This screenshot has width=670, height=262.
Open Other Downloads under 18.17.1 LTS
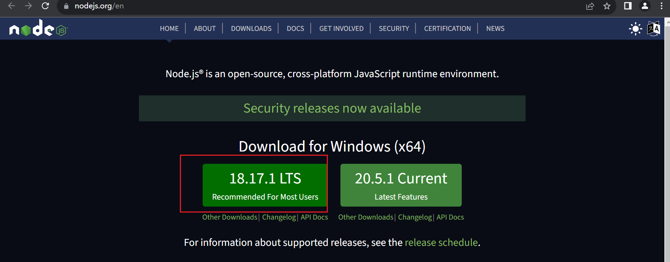(230, 217)
